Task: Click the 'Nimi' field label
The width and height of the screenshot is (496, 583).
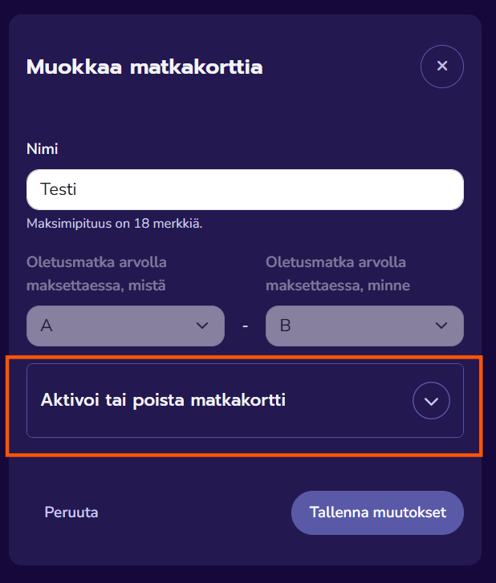Action: [x=42, y=148]
